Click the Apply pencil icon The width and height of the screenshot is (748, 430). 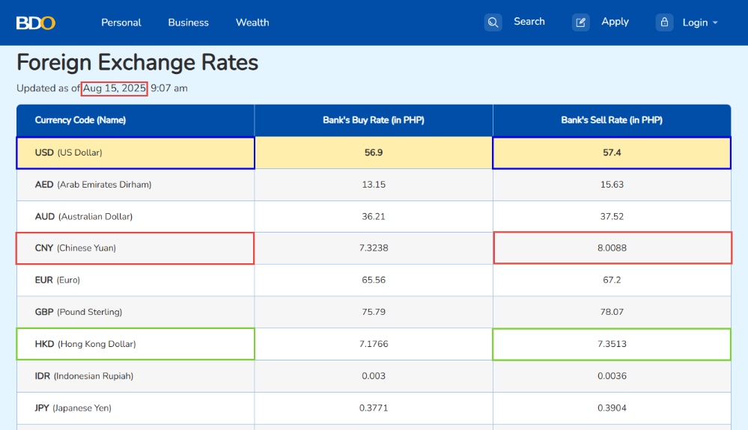pos(580,22)
